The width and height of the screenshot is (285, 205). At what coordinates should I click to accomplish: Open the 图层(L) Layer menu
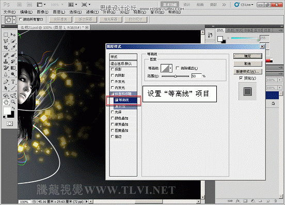pyautogui.click(x=59, y=12)
